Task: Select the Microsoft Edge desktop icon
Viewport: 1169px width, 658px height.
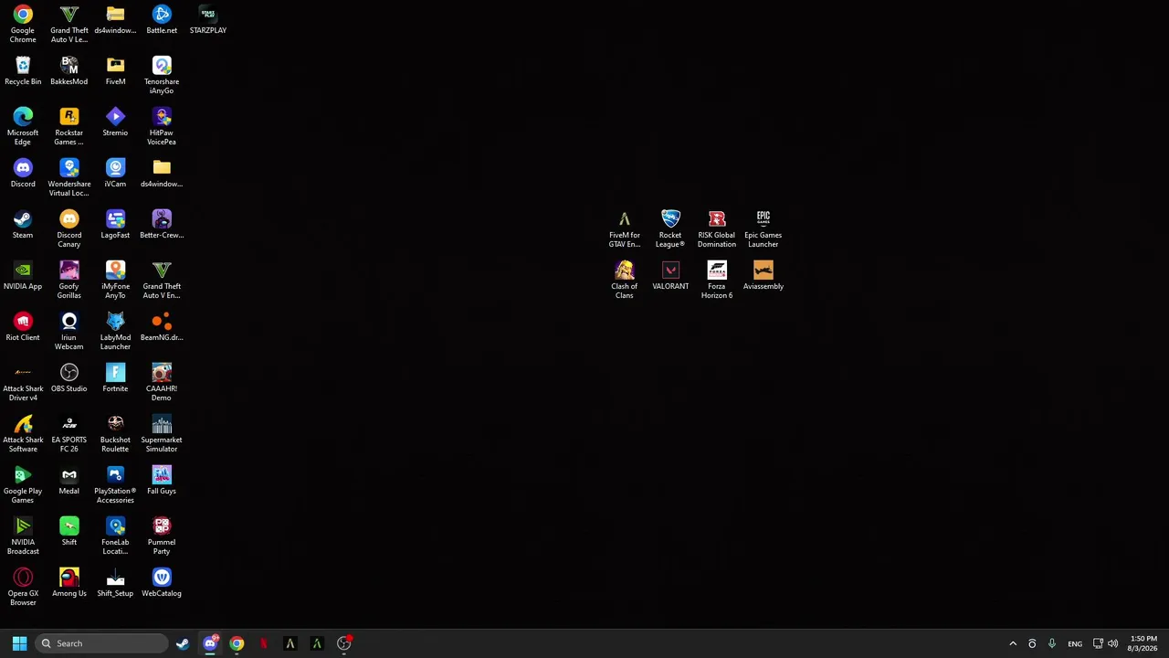Action: (23, 126)
